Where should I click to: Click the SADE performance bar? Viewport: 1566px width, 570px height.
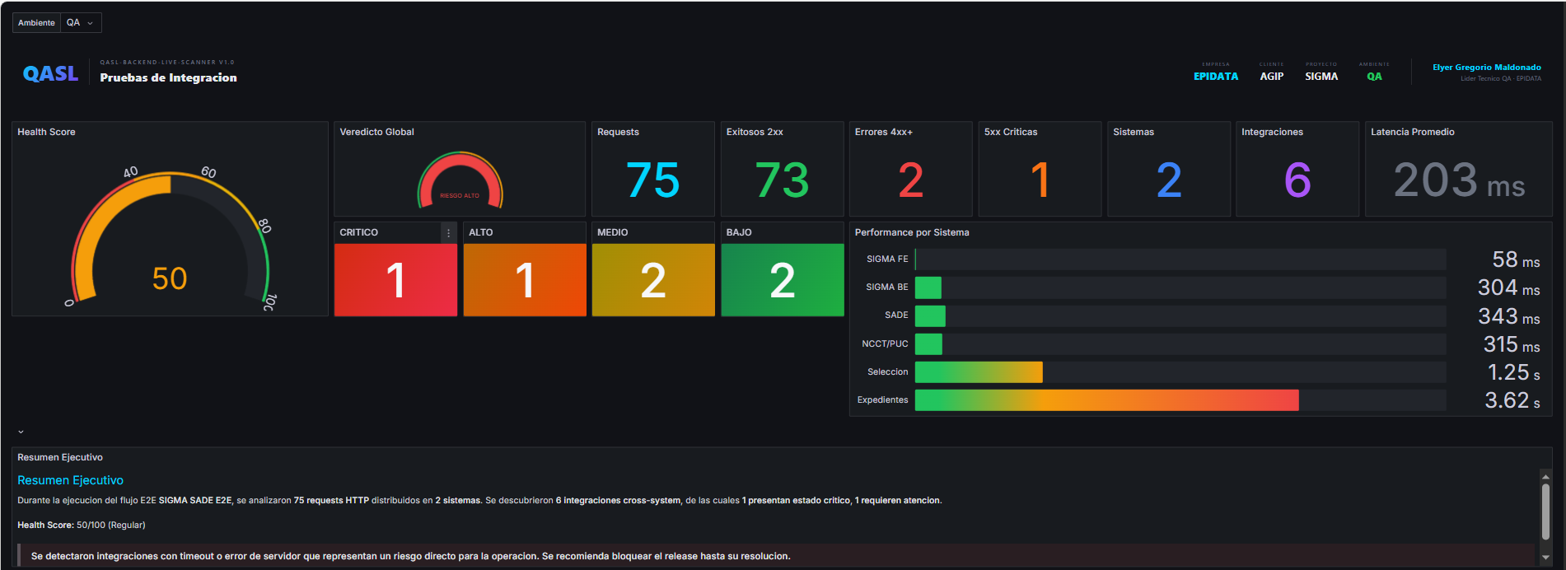930,315
